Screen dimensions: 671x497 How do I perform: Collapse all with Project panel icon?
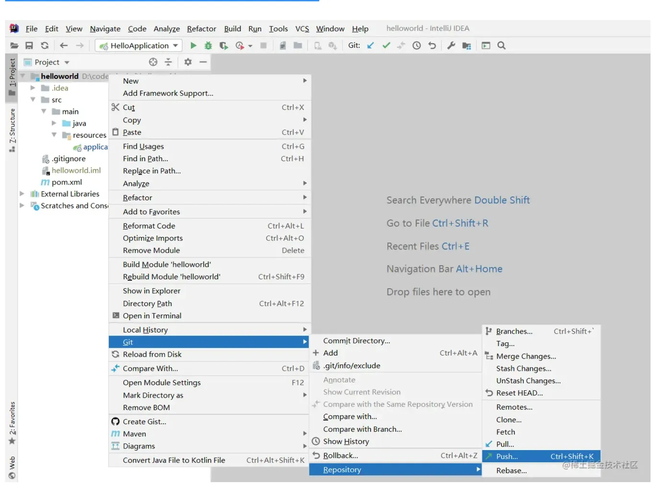(168, 62)
